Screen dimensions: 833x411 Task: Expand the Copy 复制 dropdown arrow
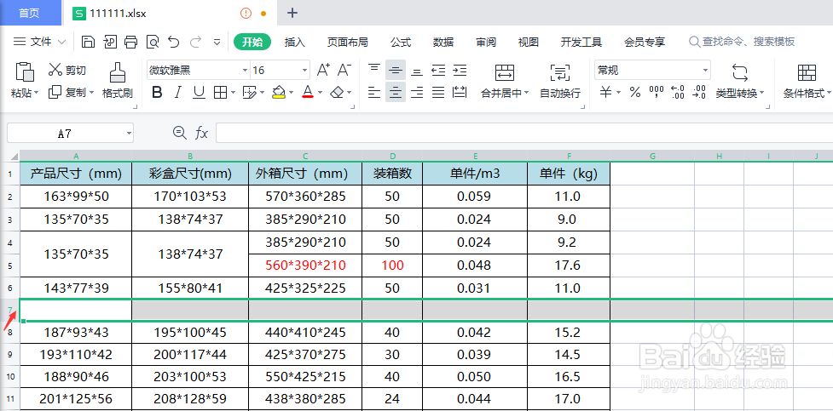[x=91, y=93]
